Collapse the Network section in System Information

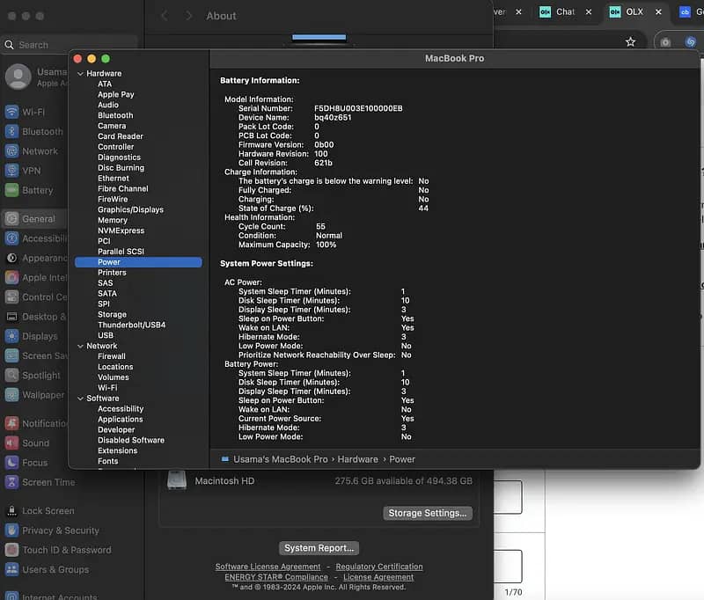[80, 347]
